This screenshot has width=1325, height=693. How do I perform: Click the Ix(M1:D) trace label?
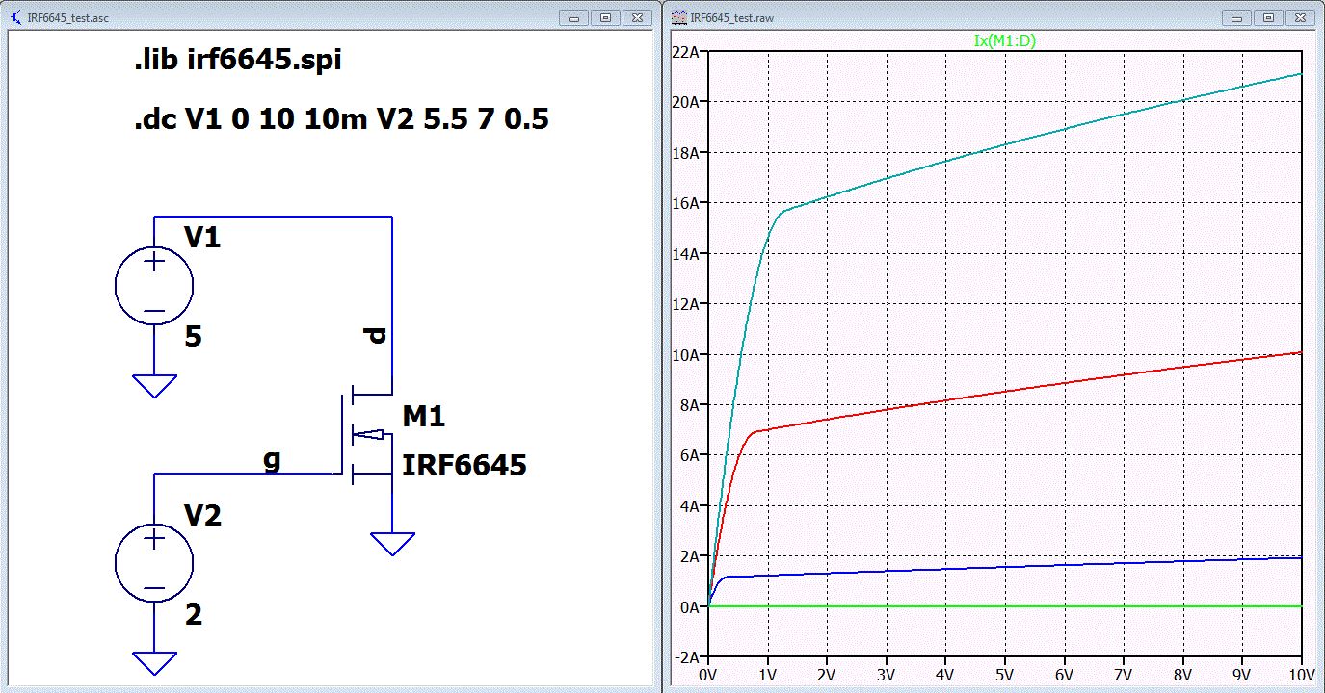click(x=1004, y=39)
